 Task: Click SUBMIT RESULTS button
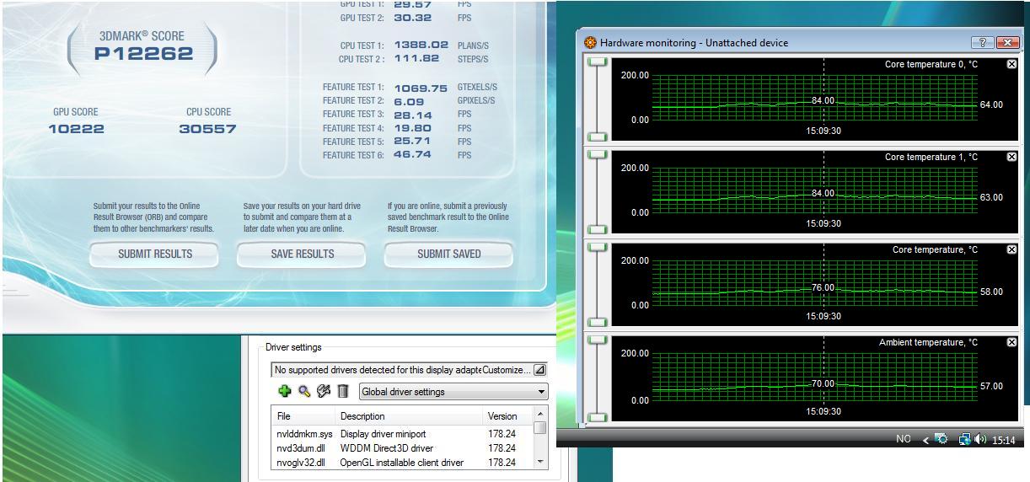(155, 254)
